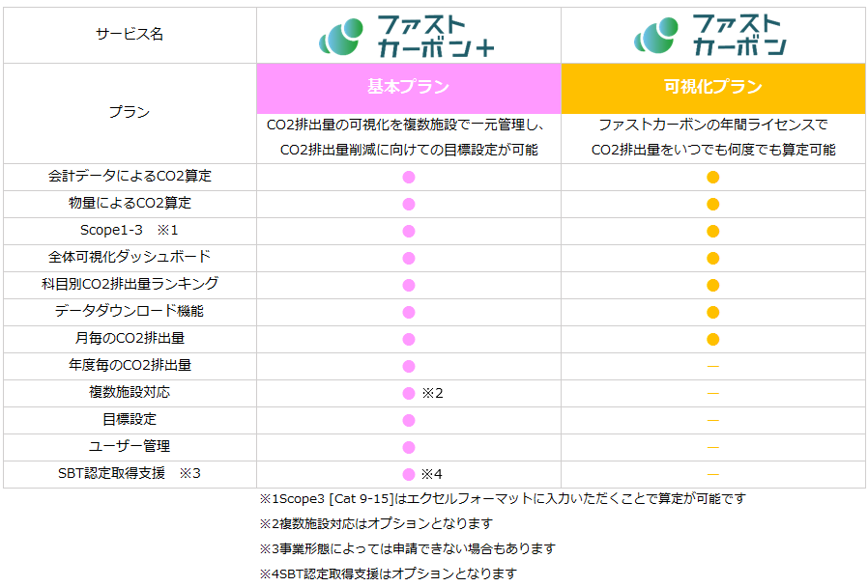The width and height of the screenshot is (868, 587).
Task: Click the 全体可視化ダッシュボード row label
Action: 130,257
